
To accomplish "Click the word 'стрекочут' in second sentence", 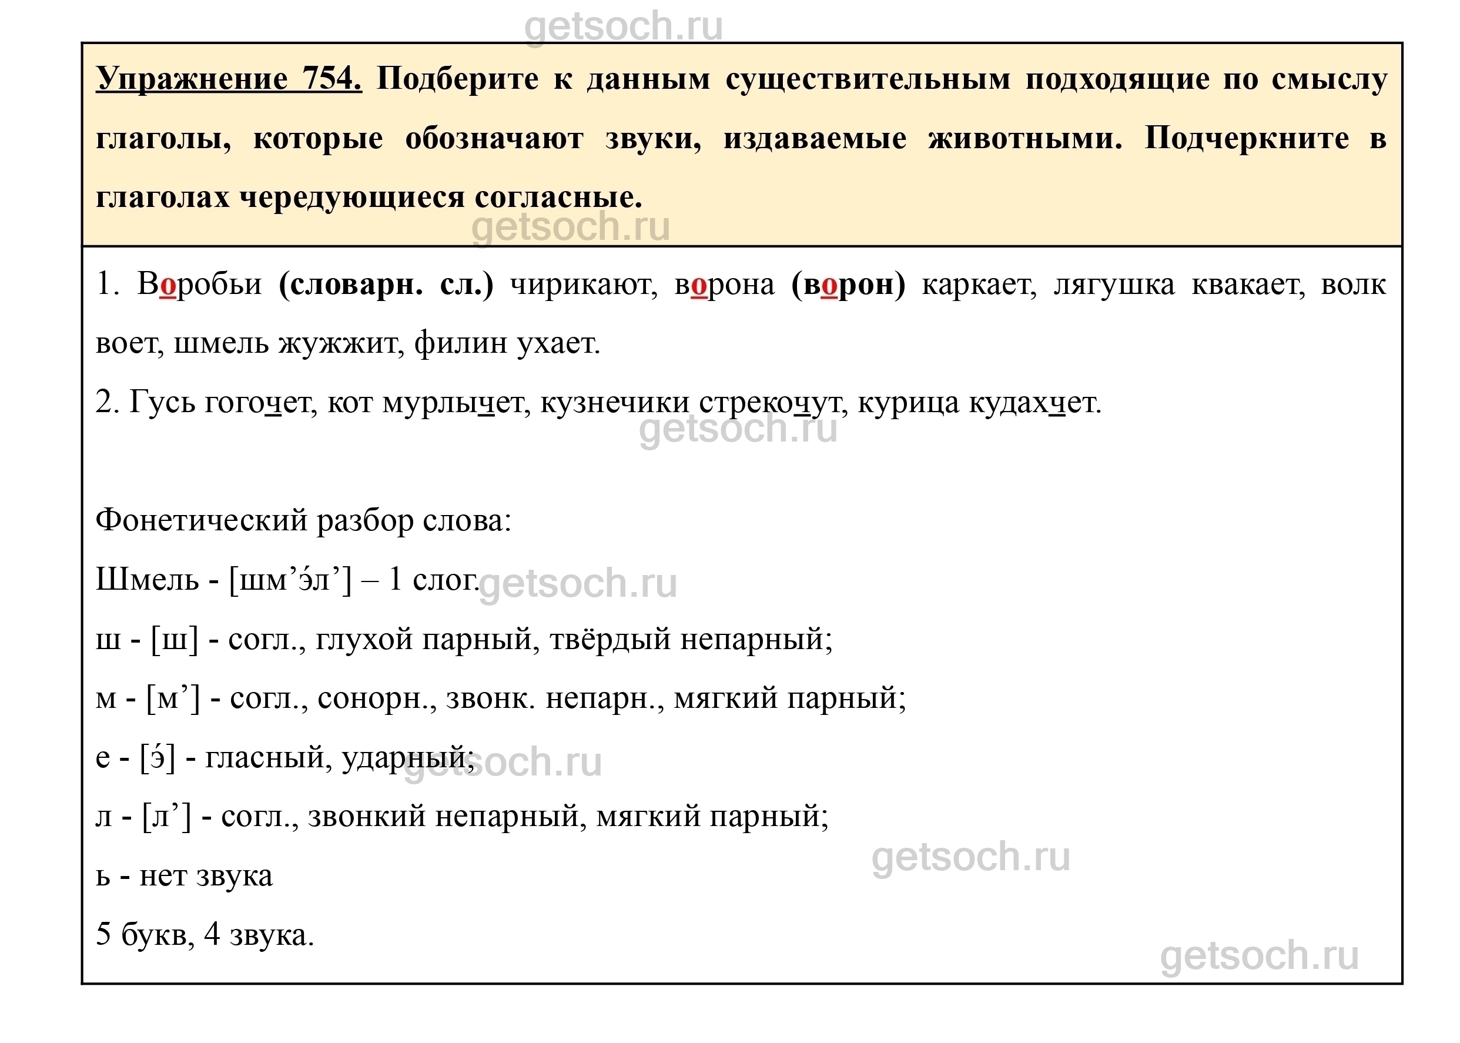I will tap(770, 403).
